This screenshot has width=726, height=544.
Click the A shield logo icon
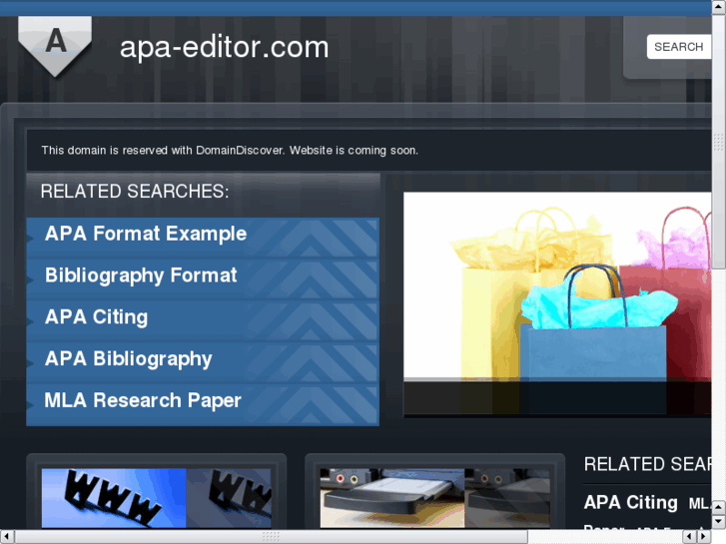(x=55, y=46)
